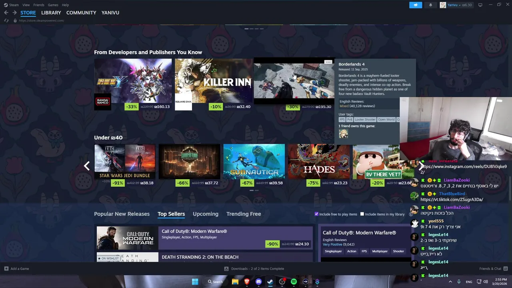Viewport: 512px width, 288px height.
Task: Click the Bandai Namco publisher logo
Action: coord(102,102)
